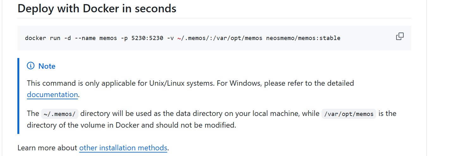Click the info circle icon beside Note
The image size is (466, 156).
(31, 66)
